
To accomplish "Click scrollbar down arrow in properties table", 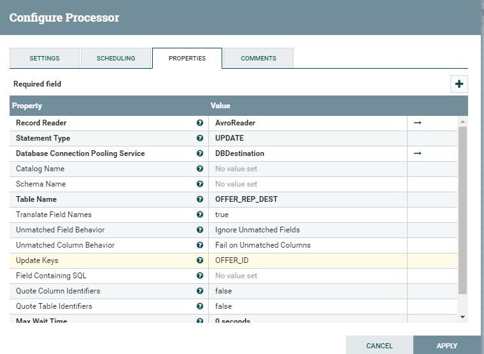I will 463,317.
